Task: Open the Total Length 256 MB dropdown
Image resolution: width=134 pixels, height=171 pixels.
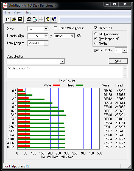Action: [46, 43]
